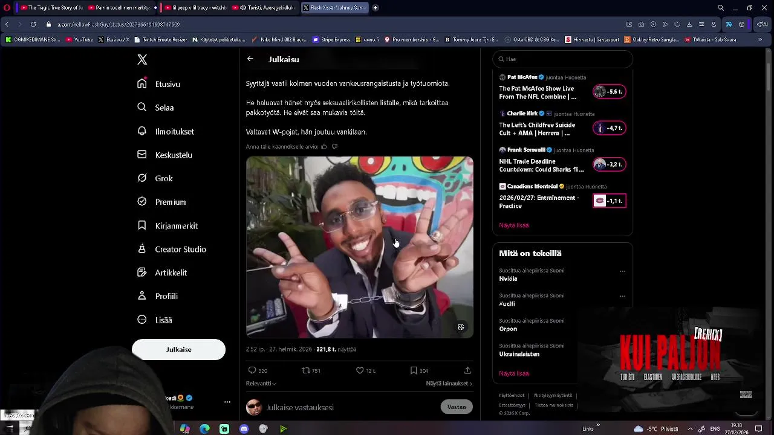Join The Pat McAfee Show Live space
774x435 pixels.
[x=562, y=88]
